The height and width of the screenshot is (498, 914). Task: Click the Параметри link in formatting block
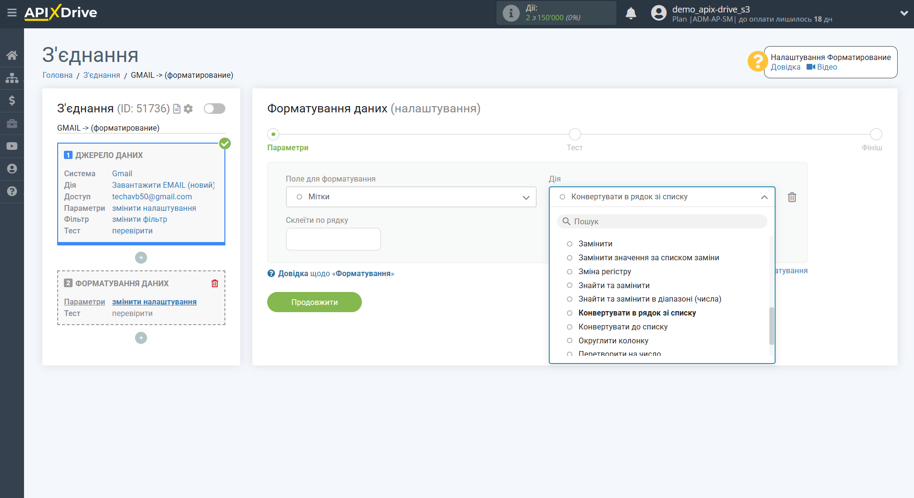pos(85,302)
